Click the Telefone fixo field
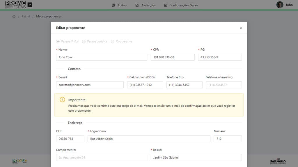Viewport: 298px width, 167px height. [184, 85]
